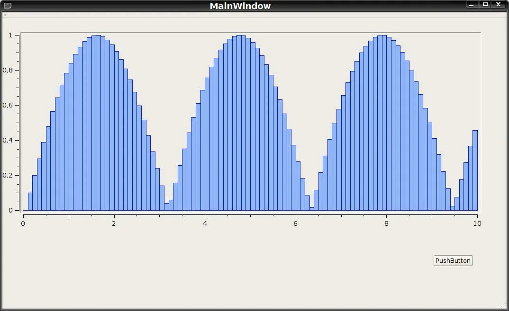Click the x-axis label 10
Viewport: 509px width, 311px height.
477,223
